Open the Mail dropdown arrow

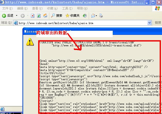96,16
